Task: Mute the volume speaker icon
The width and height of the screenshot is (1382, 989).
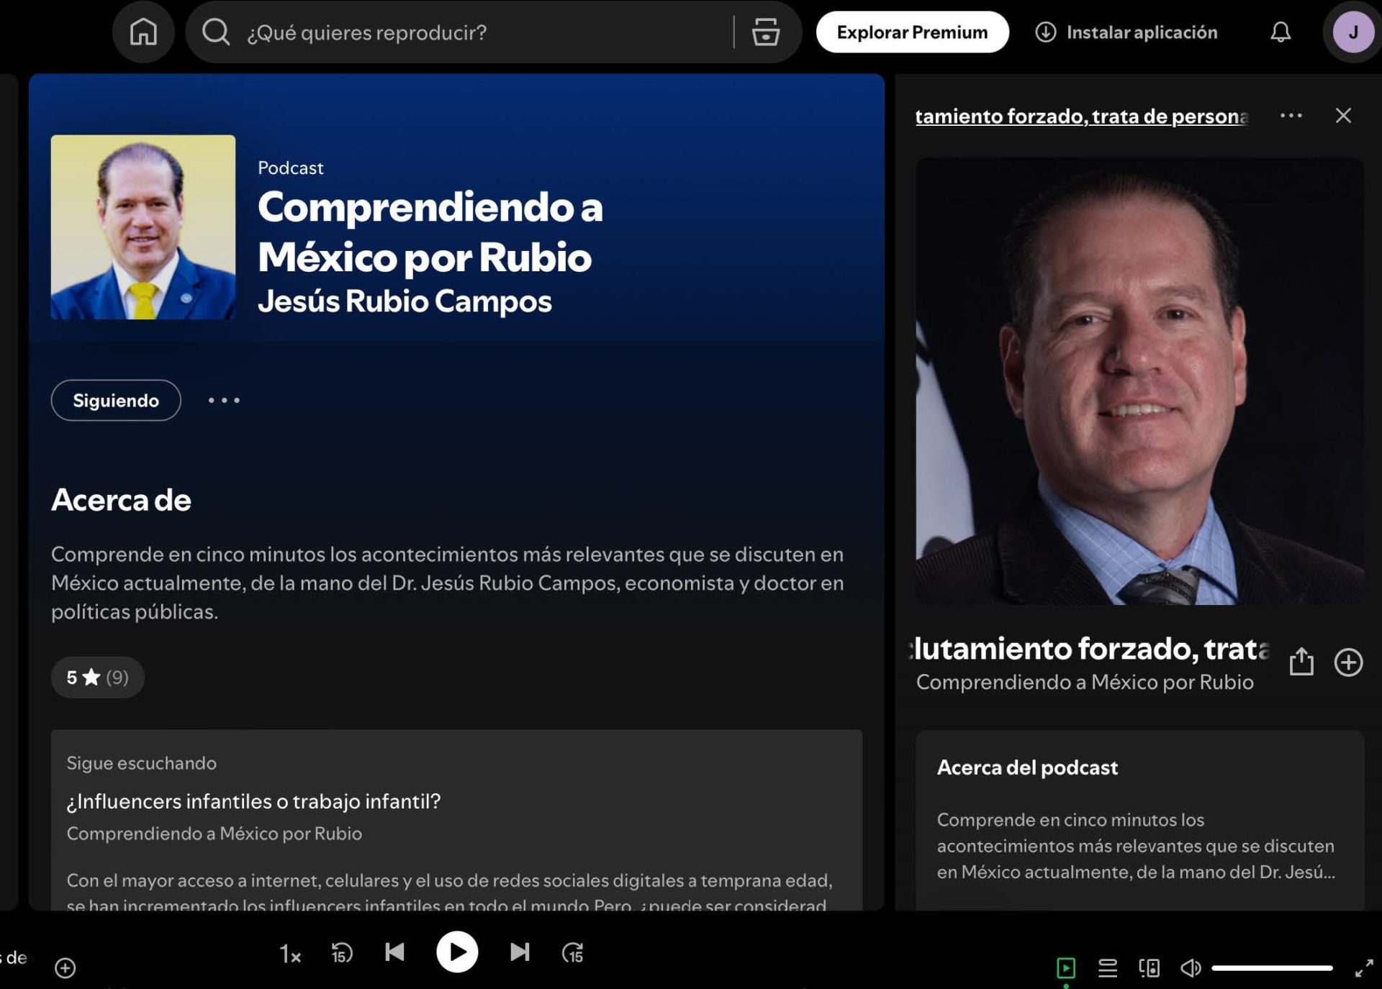Action: point(1191,968)
